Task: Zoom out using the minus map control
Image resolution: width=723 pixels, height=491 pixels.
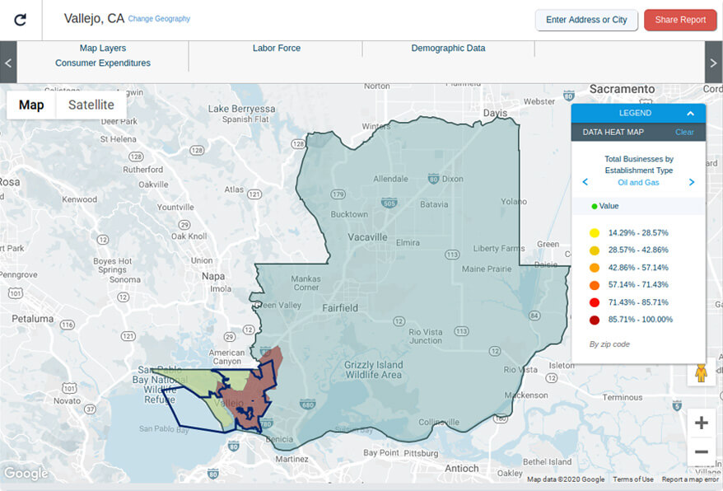Action: tap(701, 451)
